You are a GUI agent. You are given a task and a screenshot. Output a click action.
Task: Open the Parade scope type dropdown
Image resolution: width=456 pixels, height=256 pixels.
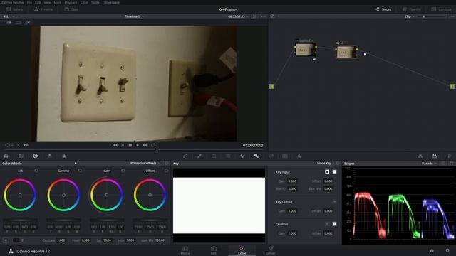coord(429,164)
